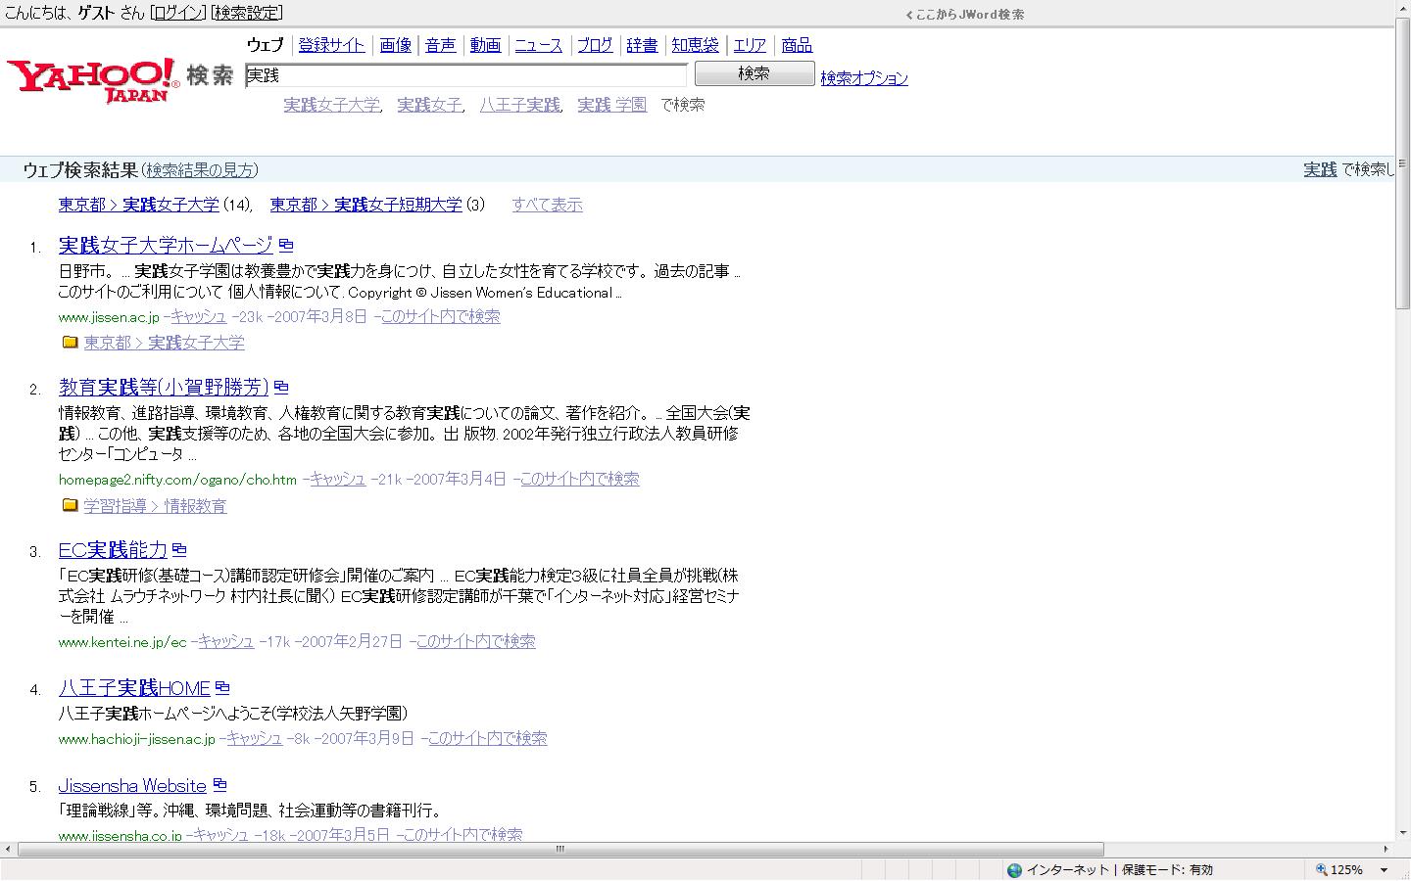
Task: Open result EC実践能力
Action: (113, 550)
